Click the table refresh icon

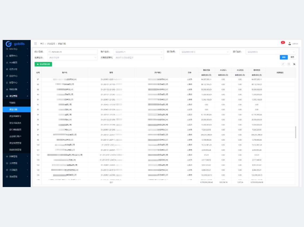point(283,64)
